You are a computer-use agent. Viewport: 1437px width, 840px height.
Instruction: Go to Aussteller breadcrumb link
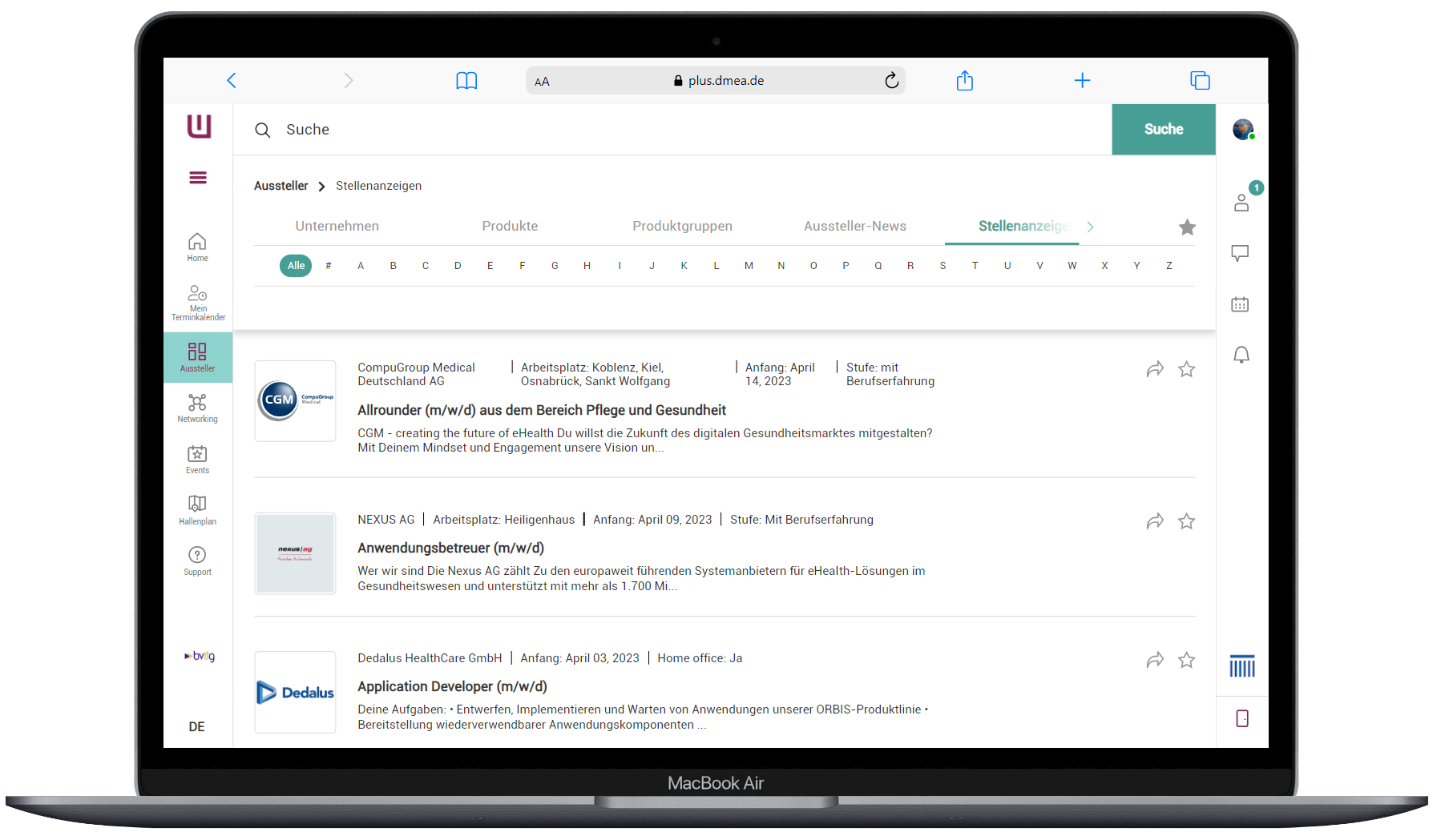pos(281,186)
